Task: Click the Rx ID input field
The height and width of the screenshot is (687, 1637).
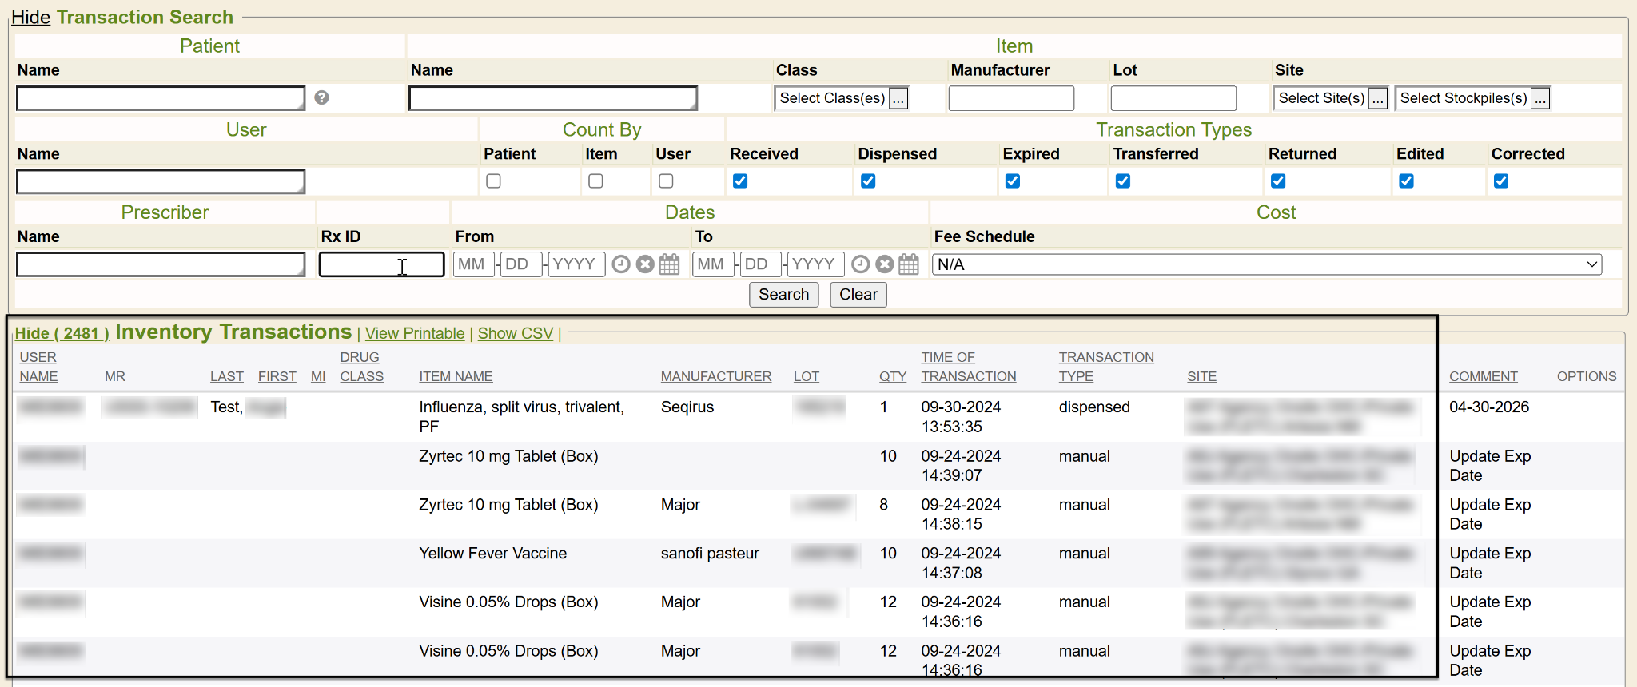Action: 381,264
